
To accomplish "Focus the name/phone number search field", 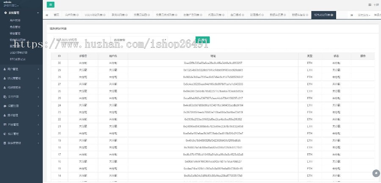I will (x=82, y=40).
